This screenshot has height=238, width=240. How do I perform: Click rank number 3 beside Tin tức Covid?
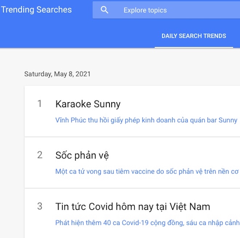(40, 206)
